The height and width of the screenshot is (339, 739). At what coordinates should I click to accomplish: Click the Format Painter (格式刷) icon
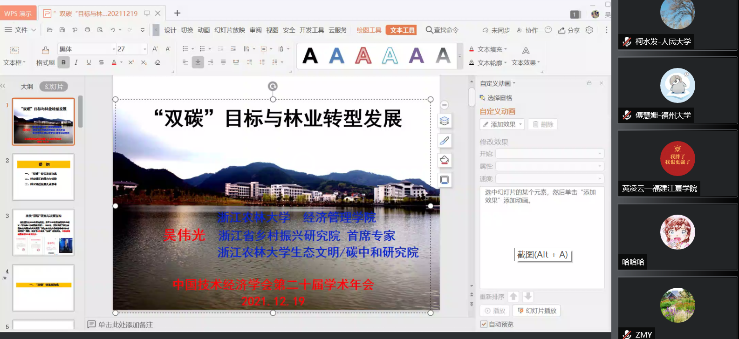(x=45, y=50)
